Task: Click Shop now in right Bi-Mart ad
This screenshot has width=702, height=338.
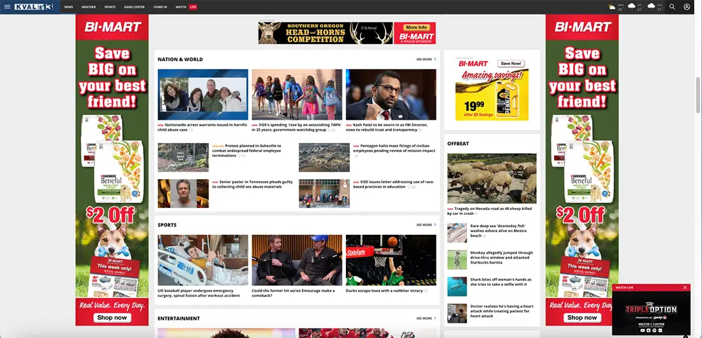Action: click(582, 318)
